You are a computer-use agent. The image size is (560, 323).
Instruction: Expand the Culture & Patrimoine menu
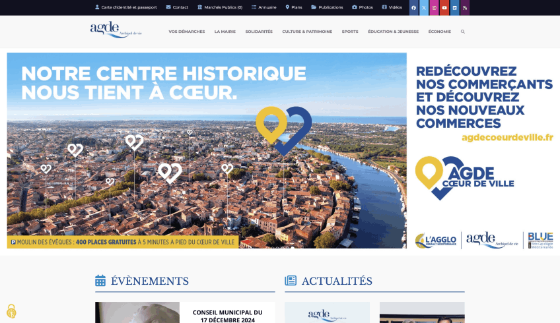pyautogui.click(x=307, y=32)
